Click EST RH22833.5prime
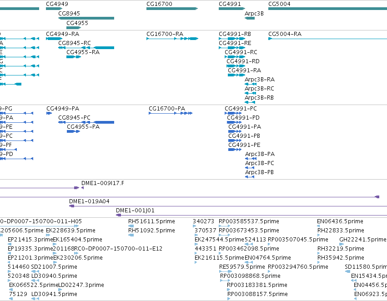The height and width of the screenshot is (301, 387). (x=341, y=231)
